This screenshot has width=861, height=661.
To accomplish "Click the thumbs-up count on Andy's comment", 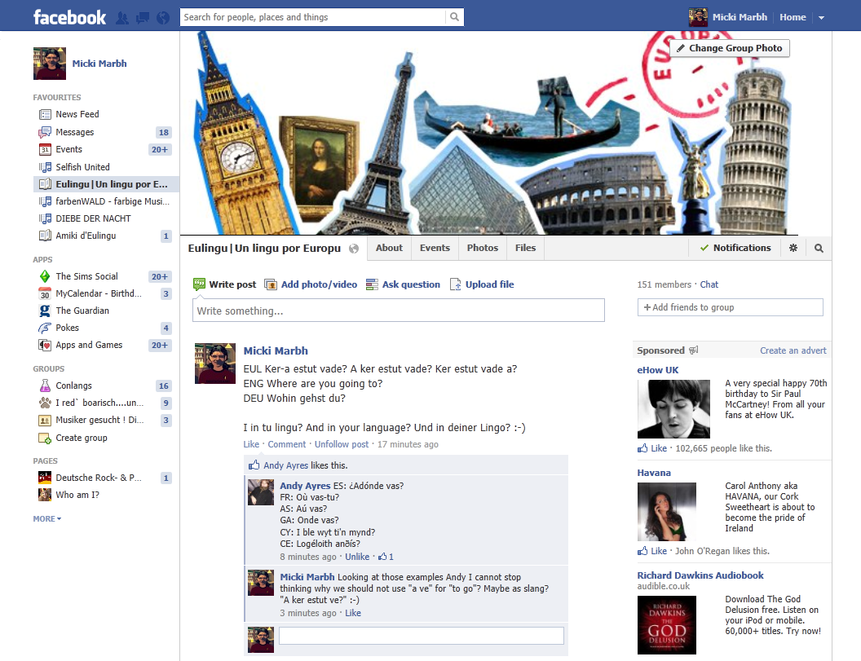I will (386, 557).
